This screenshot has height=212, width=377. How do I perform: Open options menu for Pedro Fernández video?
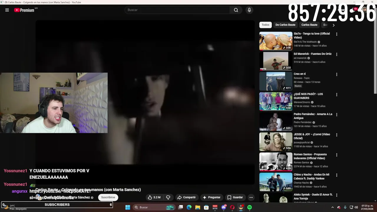(x=337, y=115)
